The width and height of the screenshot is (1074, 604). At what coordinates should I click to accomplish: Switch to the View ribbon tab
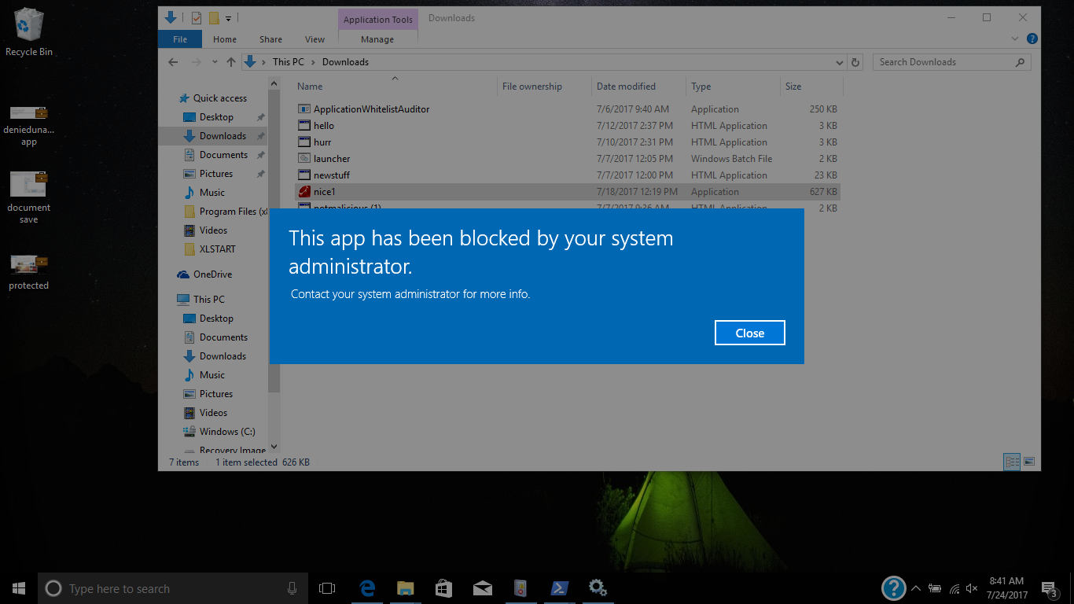pyautogui.click(x=314, y=39)
